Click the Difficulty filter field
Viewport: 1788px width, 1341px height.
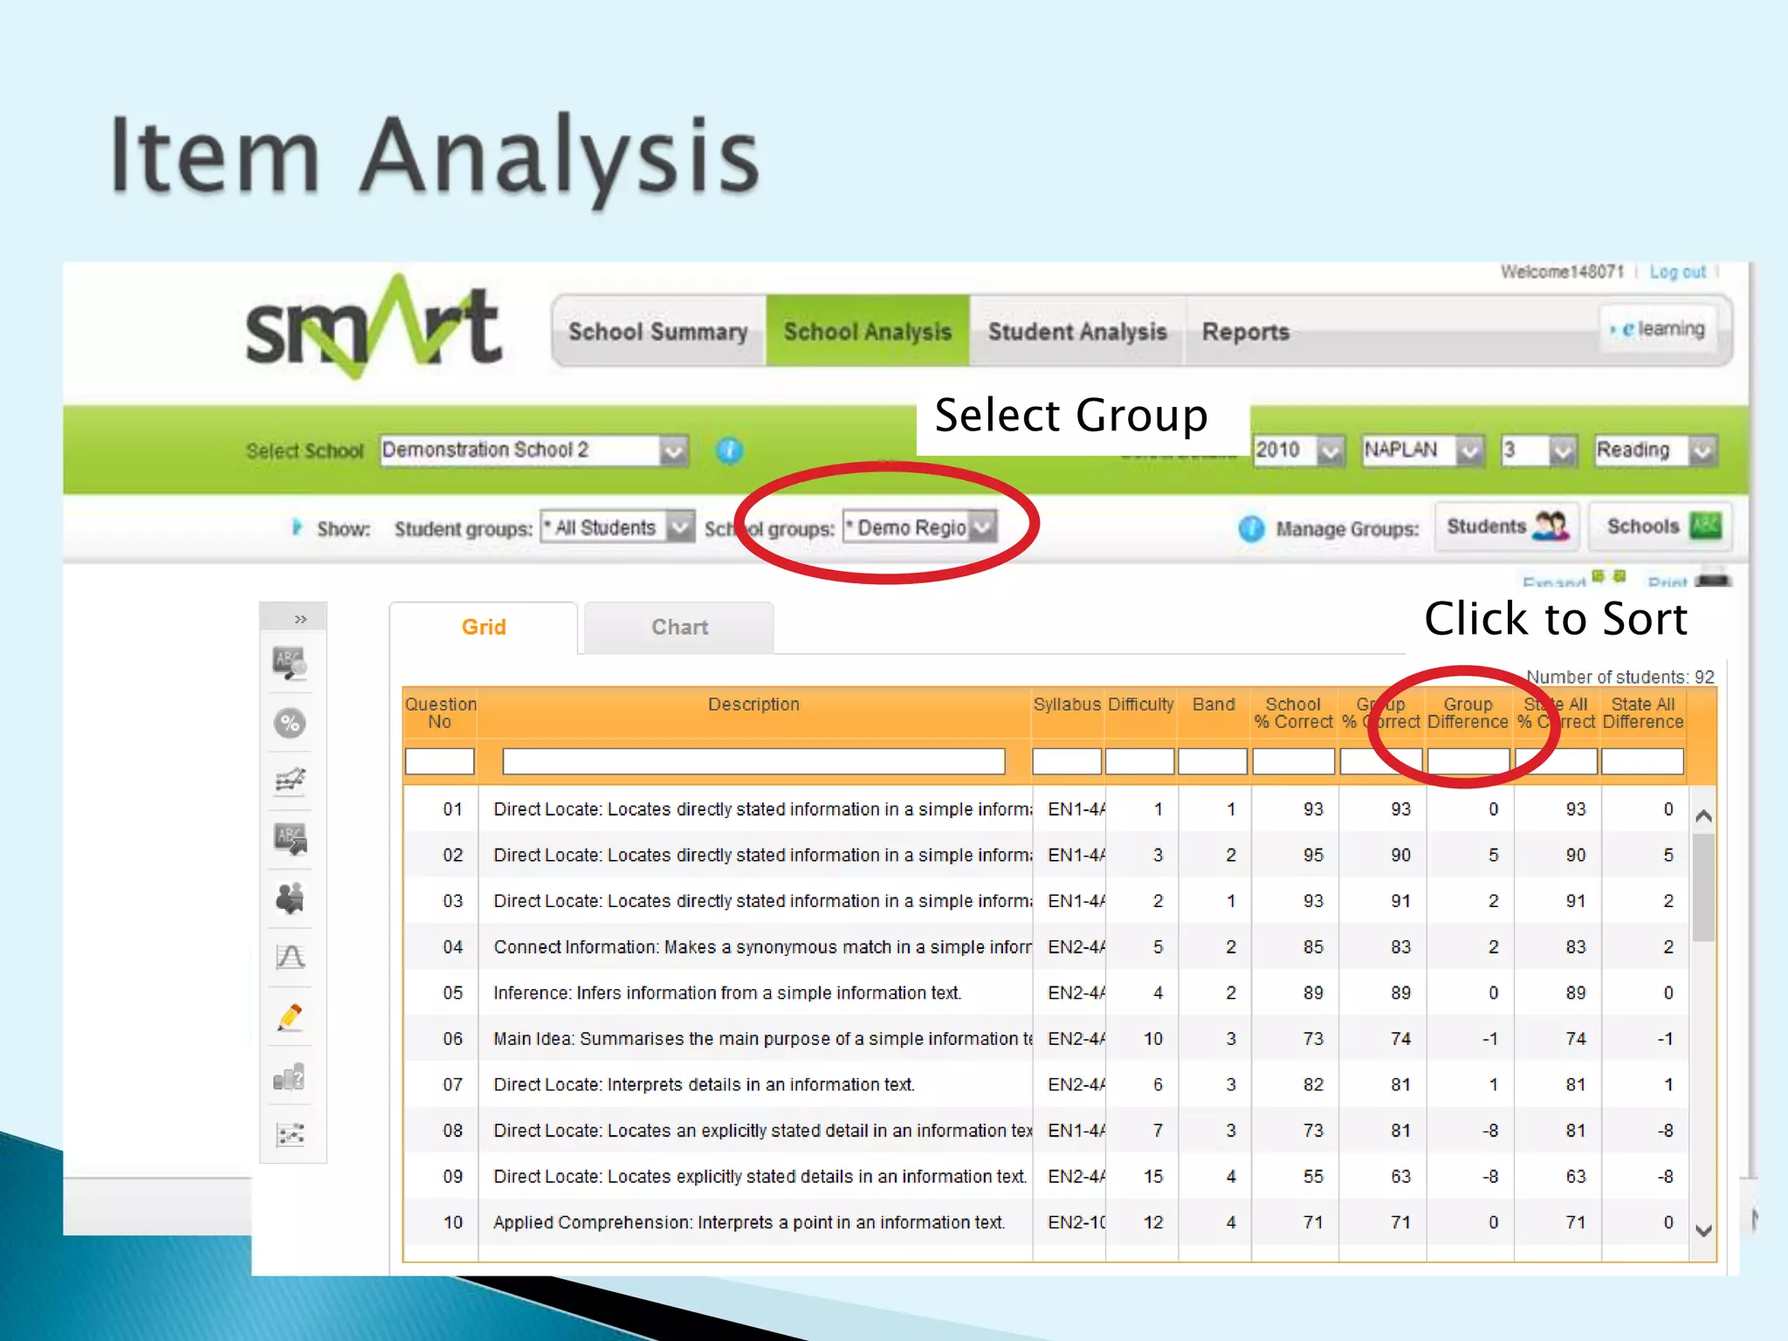1139,761
